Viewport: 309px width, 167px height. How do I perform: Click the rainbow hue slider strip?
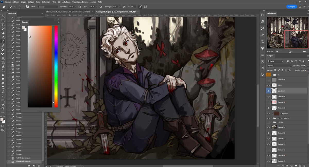(x=56, y=67)
